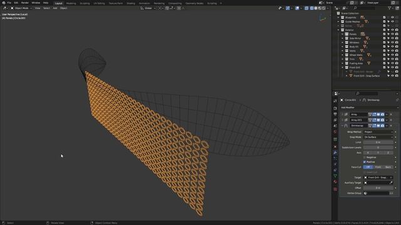Screen dimensions: 401x225
Task: Expand the Array.001 modifier panel
Action: (x=342, y=120)
